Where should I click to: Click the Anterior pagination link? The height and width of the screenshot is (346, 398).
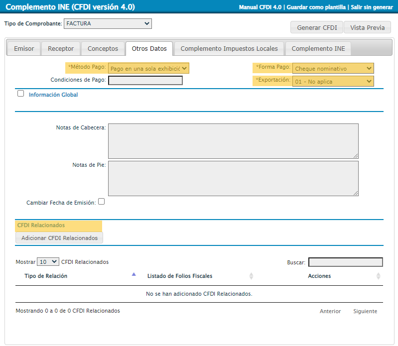coord(330,311)
